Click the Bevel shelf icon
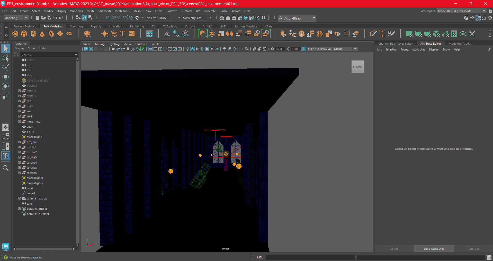This screenshot has width=493, height=261. 302,34
